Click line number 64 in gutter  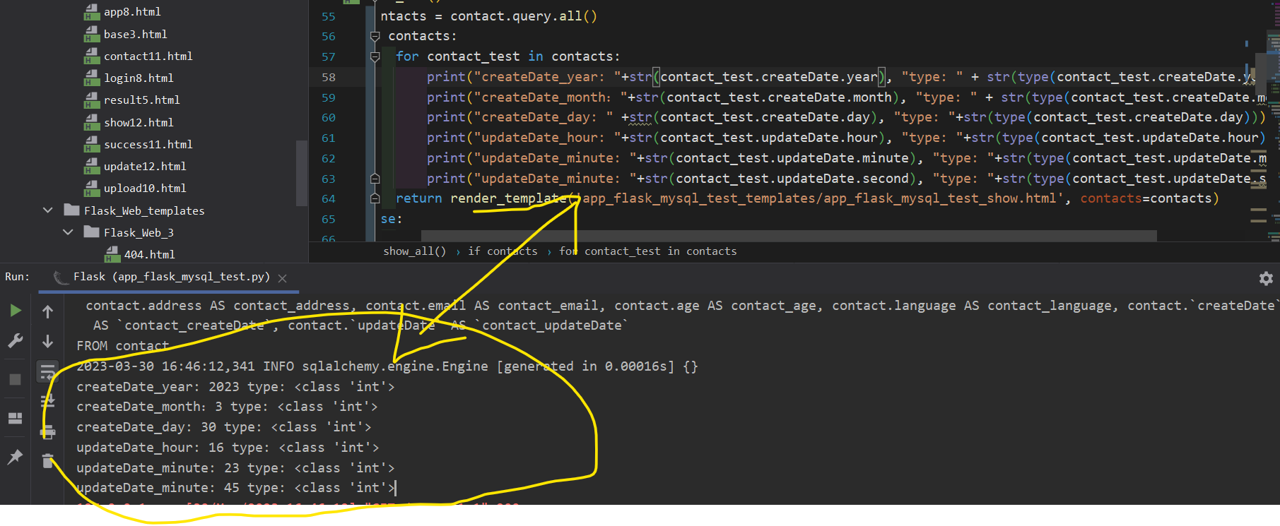click(x=329, y=199)
